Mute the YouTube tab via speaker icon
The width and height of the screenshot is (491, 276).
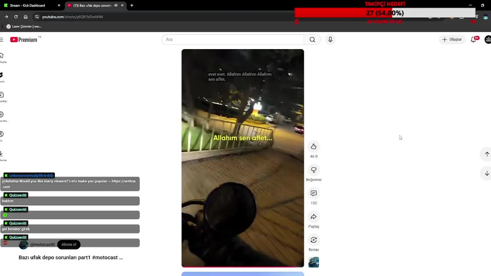tap(116, 5)
